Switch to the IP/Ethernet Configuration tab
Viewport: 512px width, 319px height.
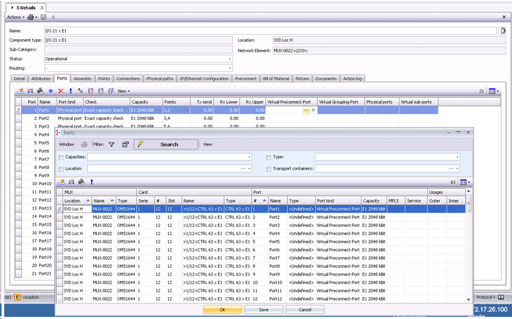coord(204,78)
